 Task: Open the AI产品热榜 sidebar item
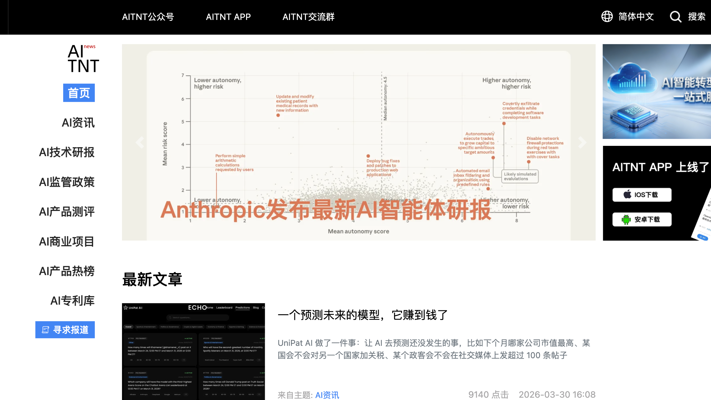point(67,271)
